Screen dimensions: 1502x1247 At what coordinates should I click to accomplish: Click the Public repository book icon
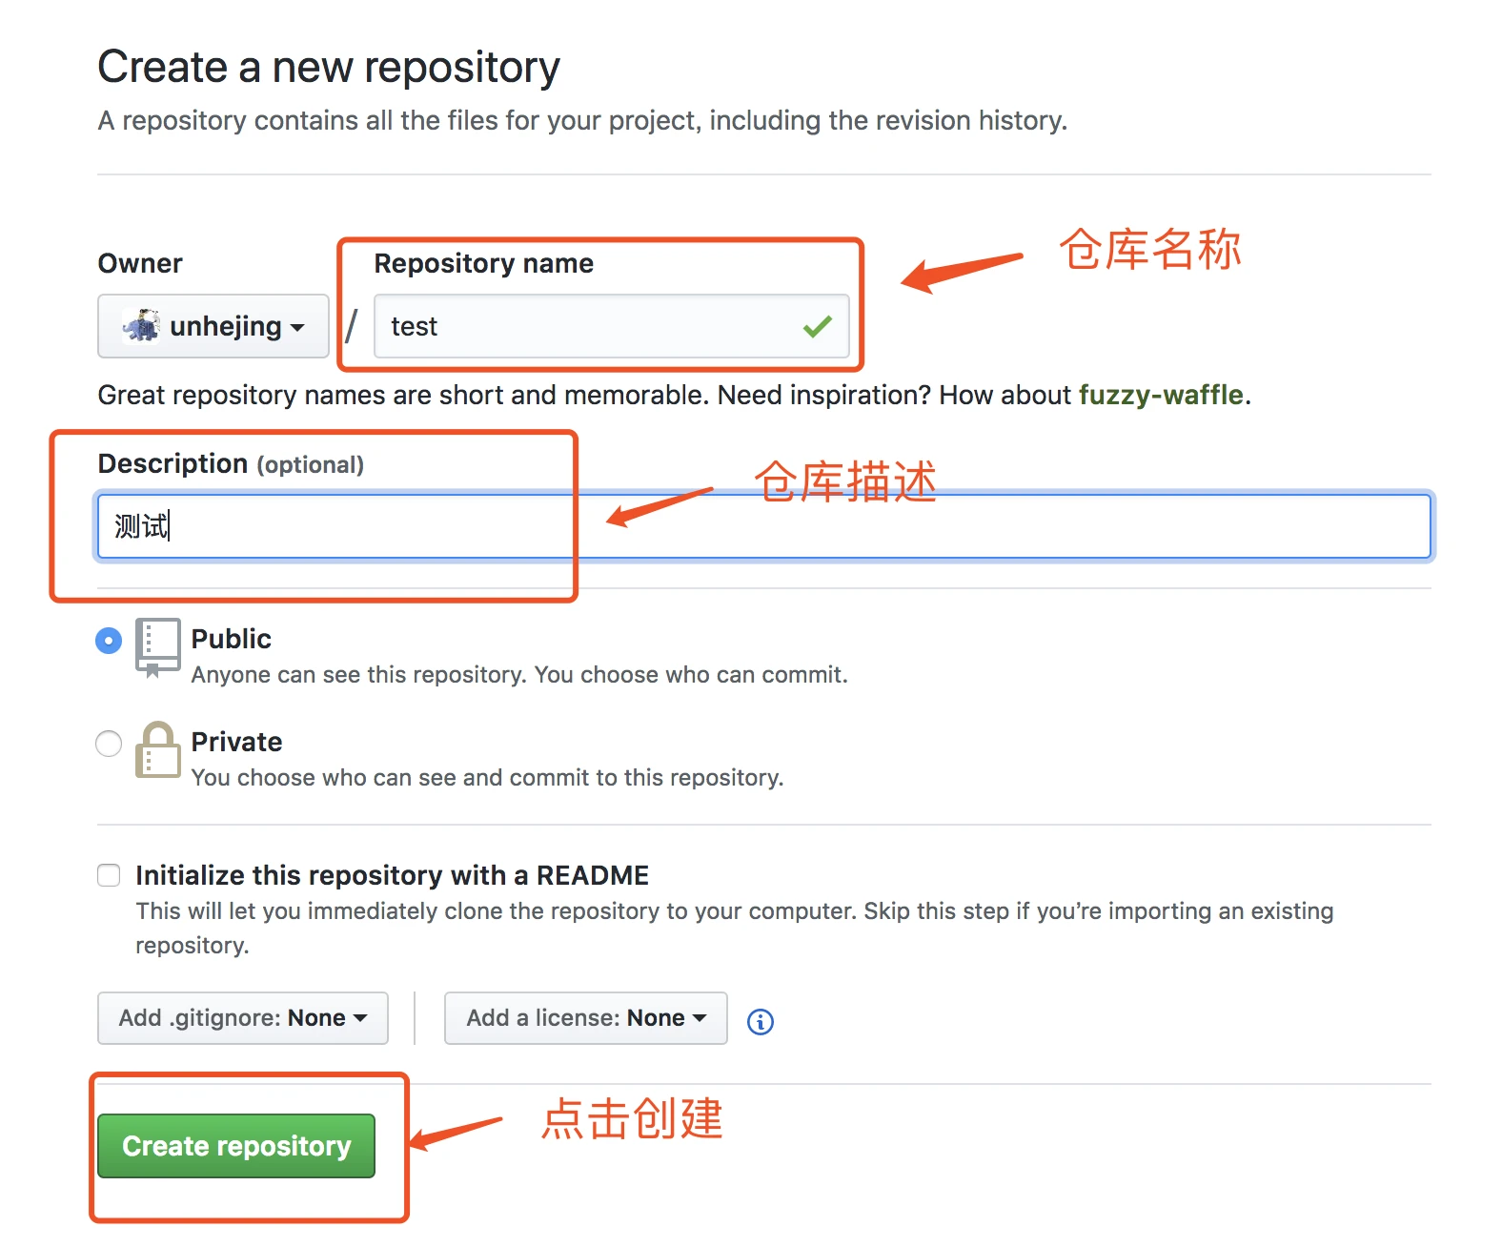click(x=157, y=647)
